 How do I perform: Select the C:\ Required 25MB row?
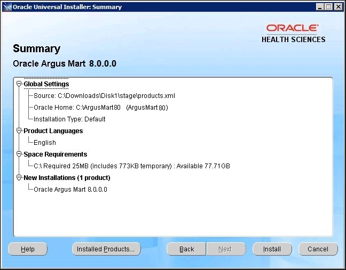[132, 166]
